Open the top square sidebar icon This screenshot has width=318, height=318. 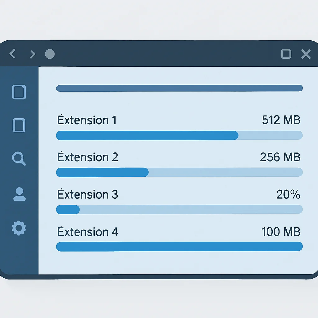[x=19, y=92]
